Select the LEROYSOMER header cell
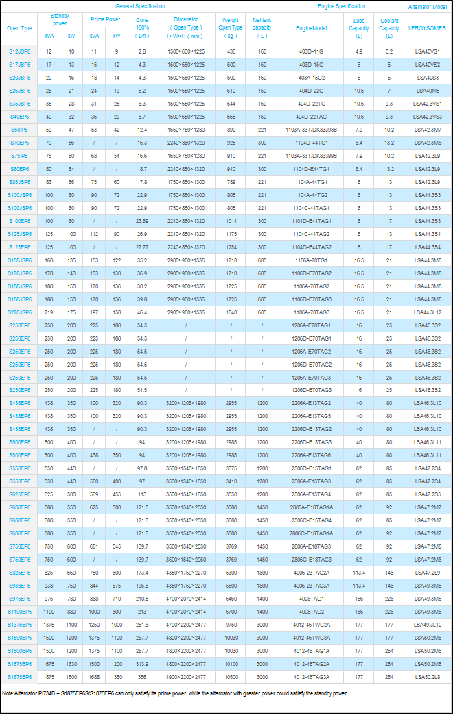The width and height of the screenshot is (453, 714). click(428, 29)
